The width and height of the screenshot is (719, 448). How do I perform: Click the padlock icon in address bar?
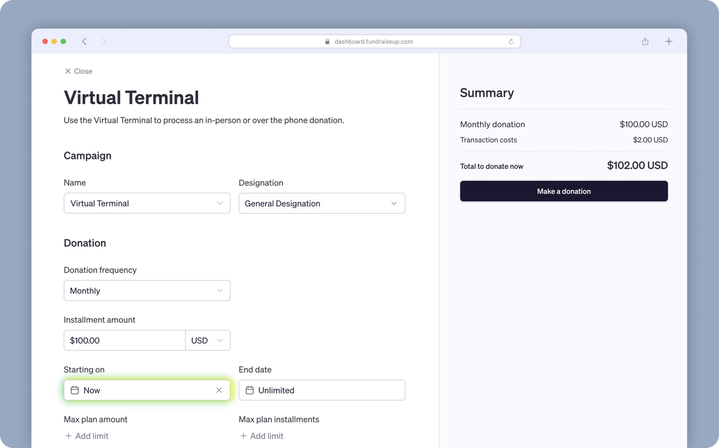(x=327, y=42)
